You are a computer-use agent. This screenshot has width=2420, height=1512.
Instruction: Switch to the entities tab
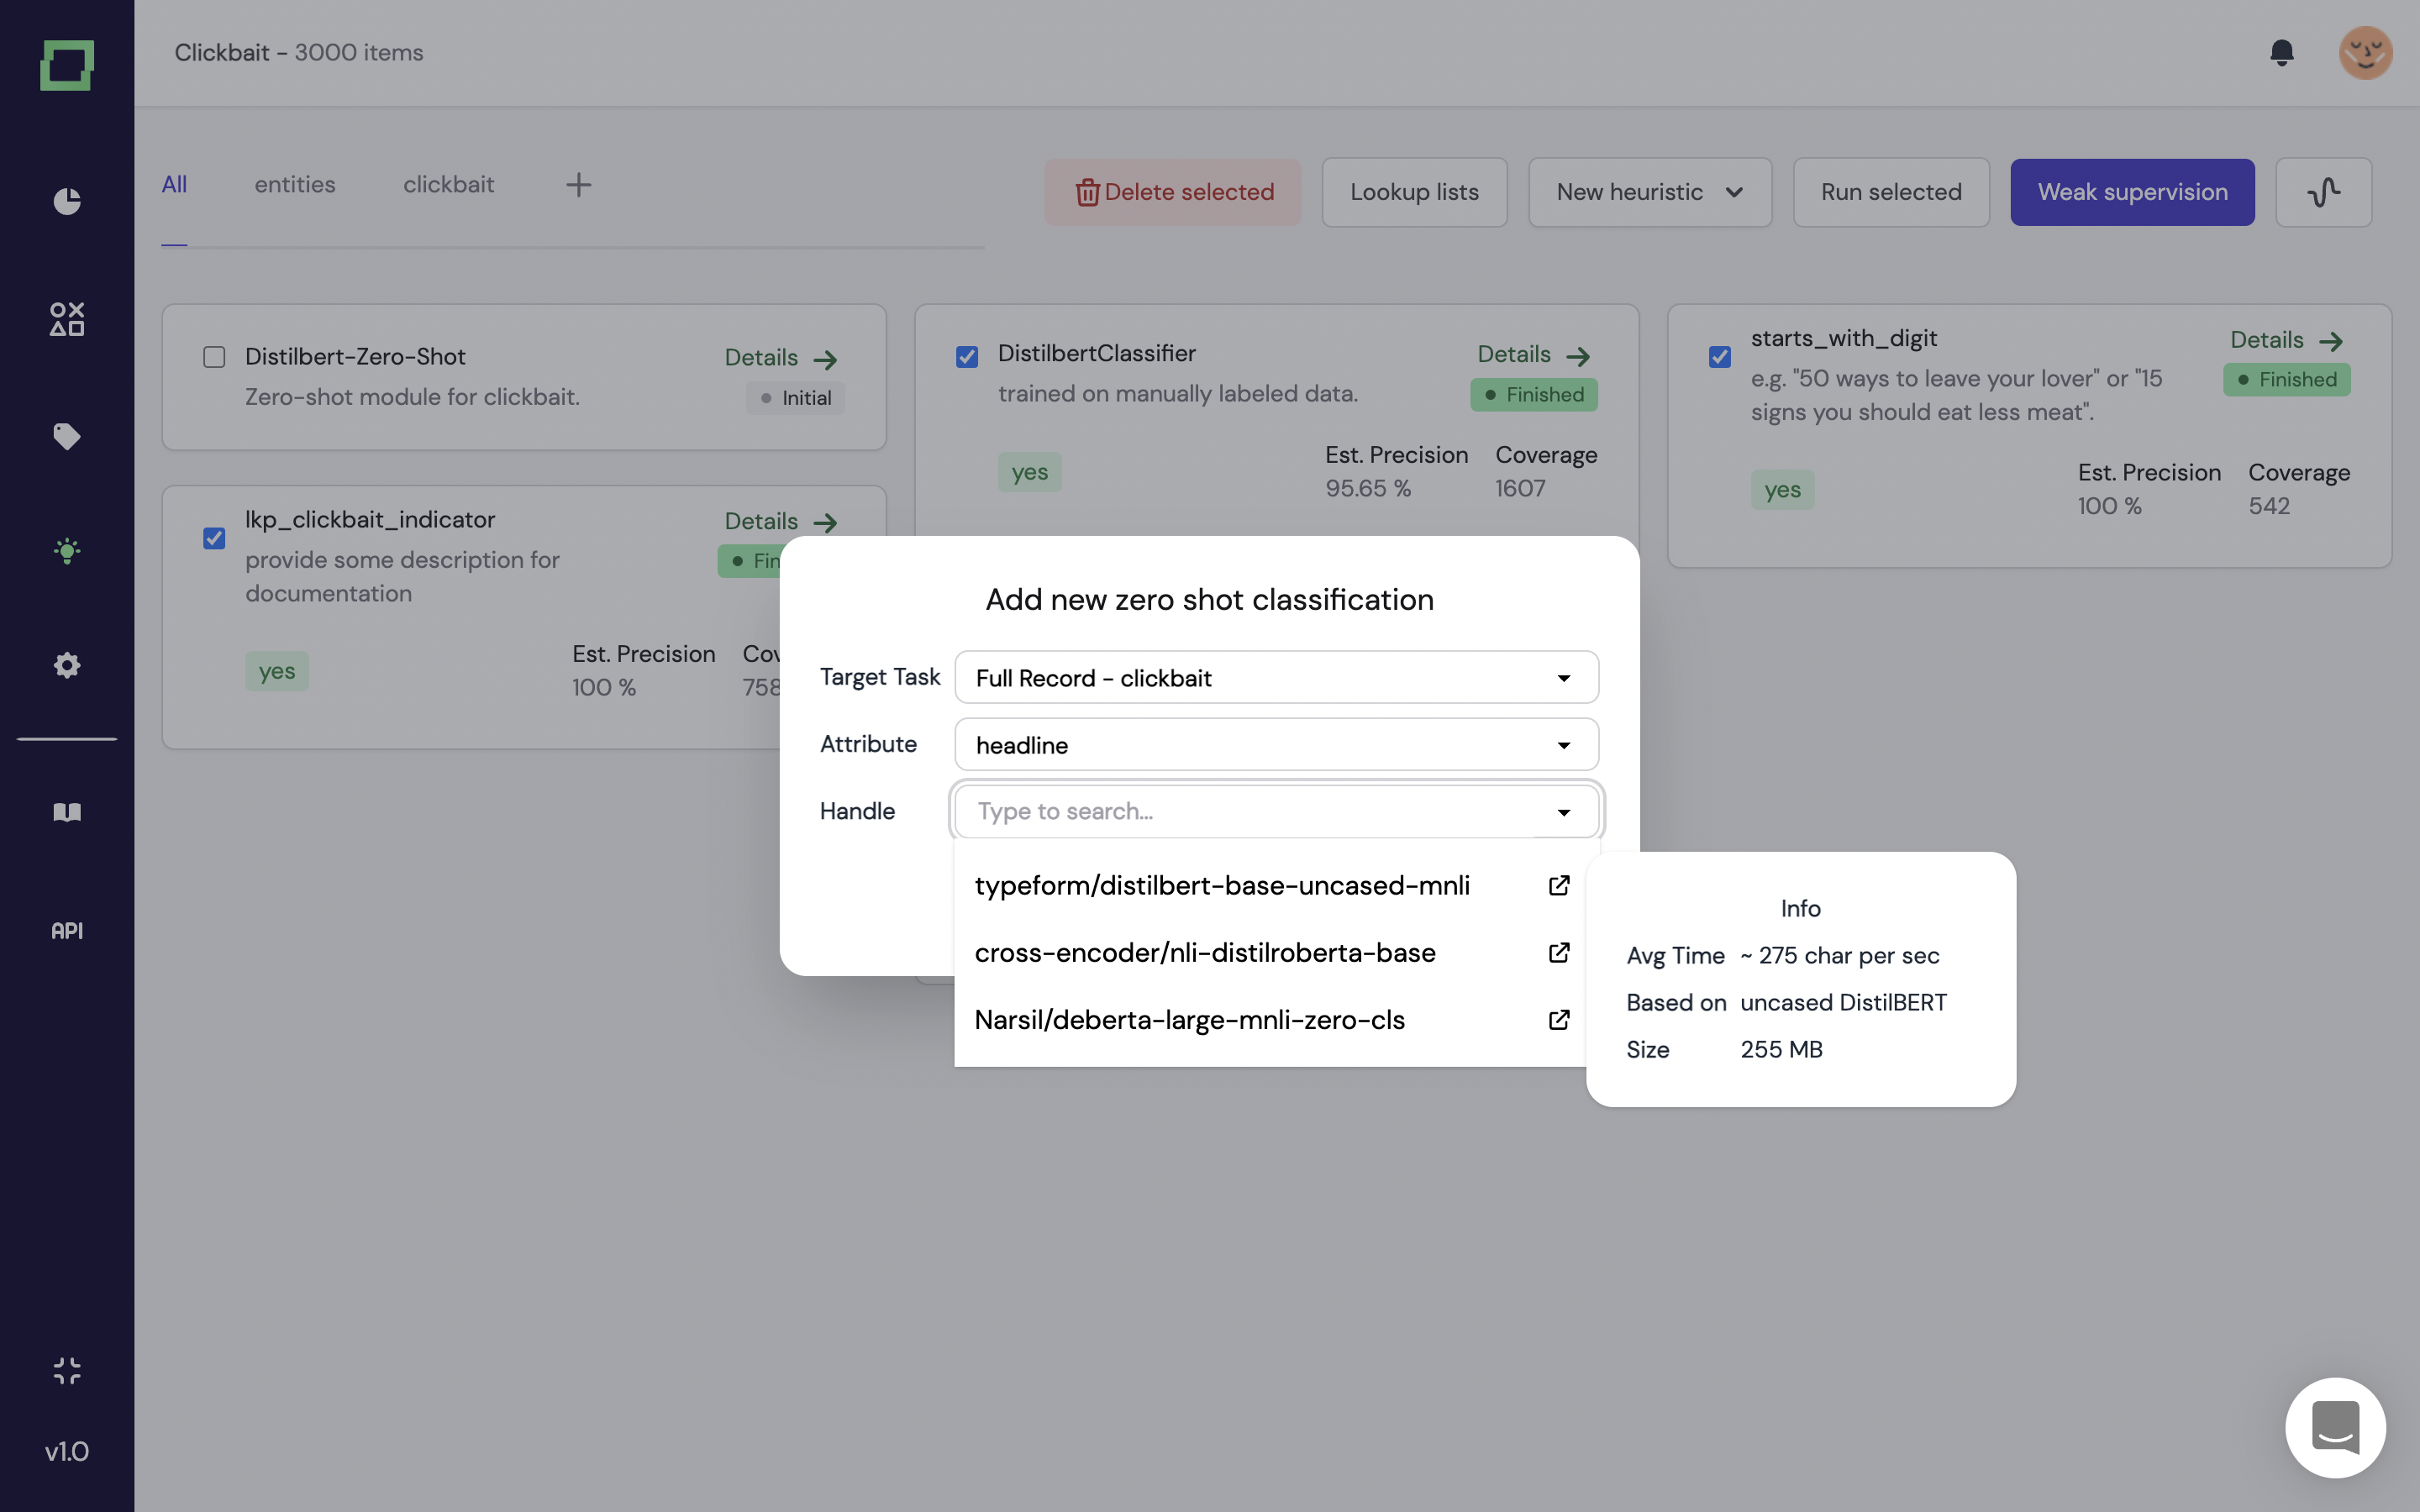(x=294, y=185)
